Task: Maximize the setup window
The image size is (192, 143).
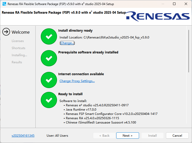Action: (x=174, y=4)
